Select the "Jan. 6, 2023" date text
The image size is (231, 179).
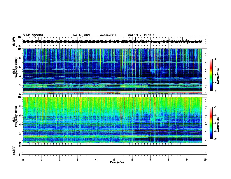pyautogui.click(x=81, y=35)
